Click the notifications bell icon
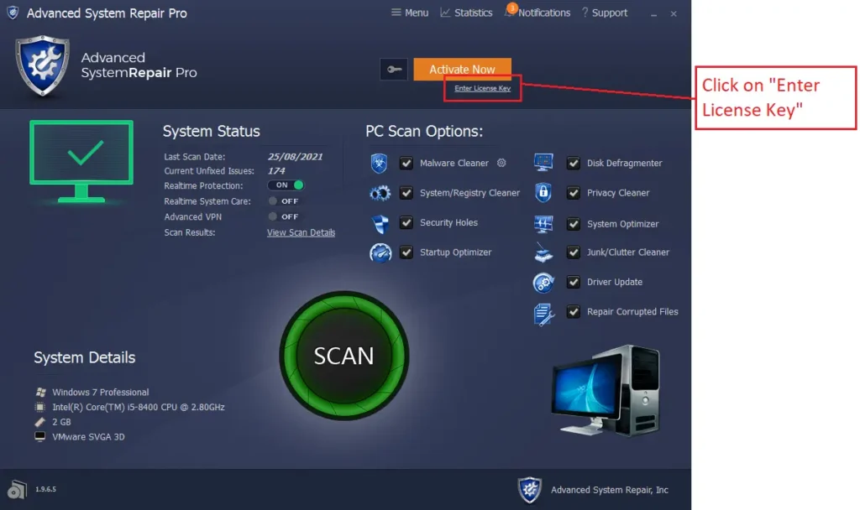 pos(510,12)
